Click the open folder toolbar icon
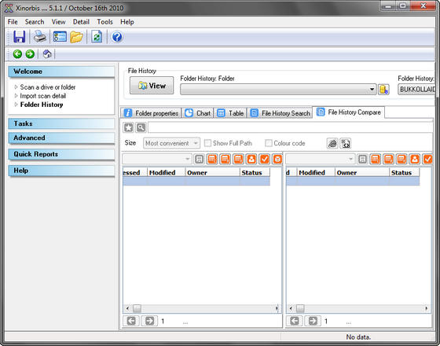 coord(76,37)
